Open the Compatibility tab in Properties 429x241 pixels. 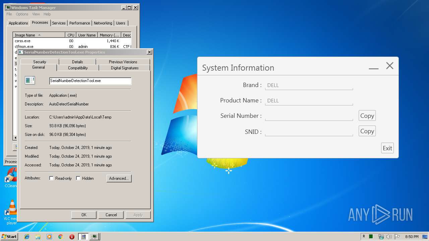pyautogui.click(x=78, y=68)
